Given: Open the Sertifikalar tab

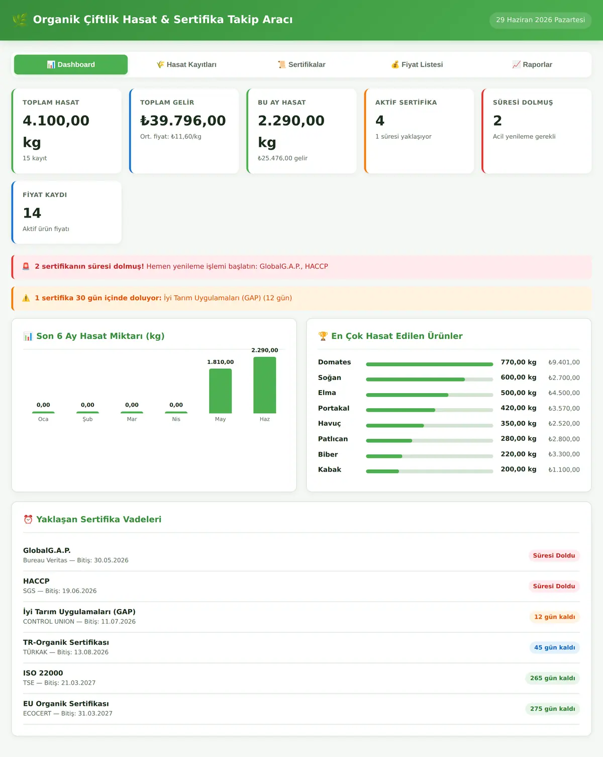Looking at the screenshot, I should coord(301,64).
